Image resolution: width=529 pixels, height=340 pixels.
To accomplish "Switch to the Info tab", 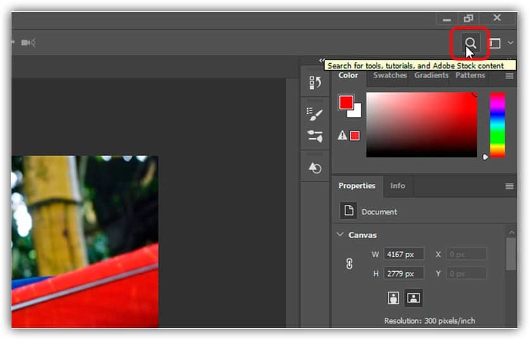I will [x=397, y=186].
